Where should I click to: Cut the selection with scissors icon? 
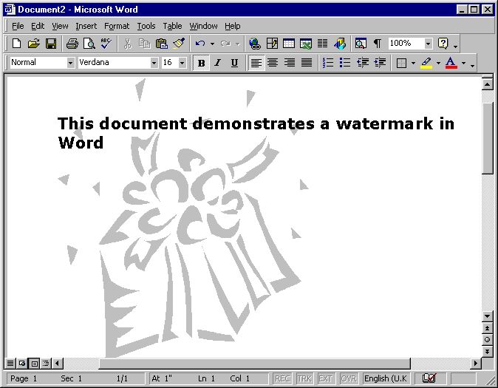tap(128, 43)
